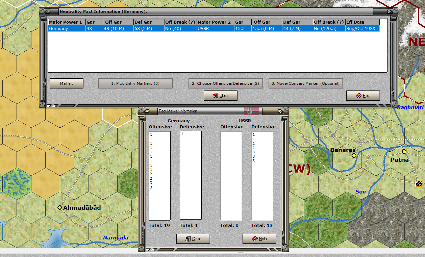Select the USSR cell in pact row
Screen dimensions: 425x257
coord(216,29)
